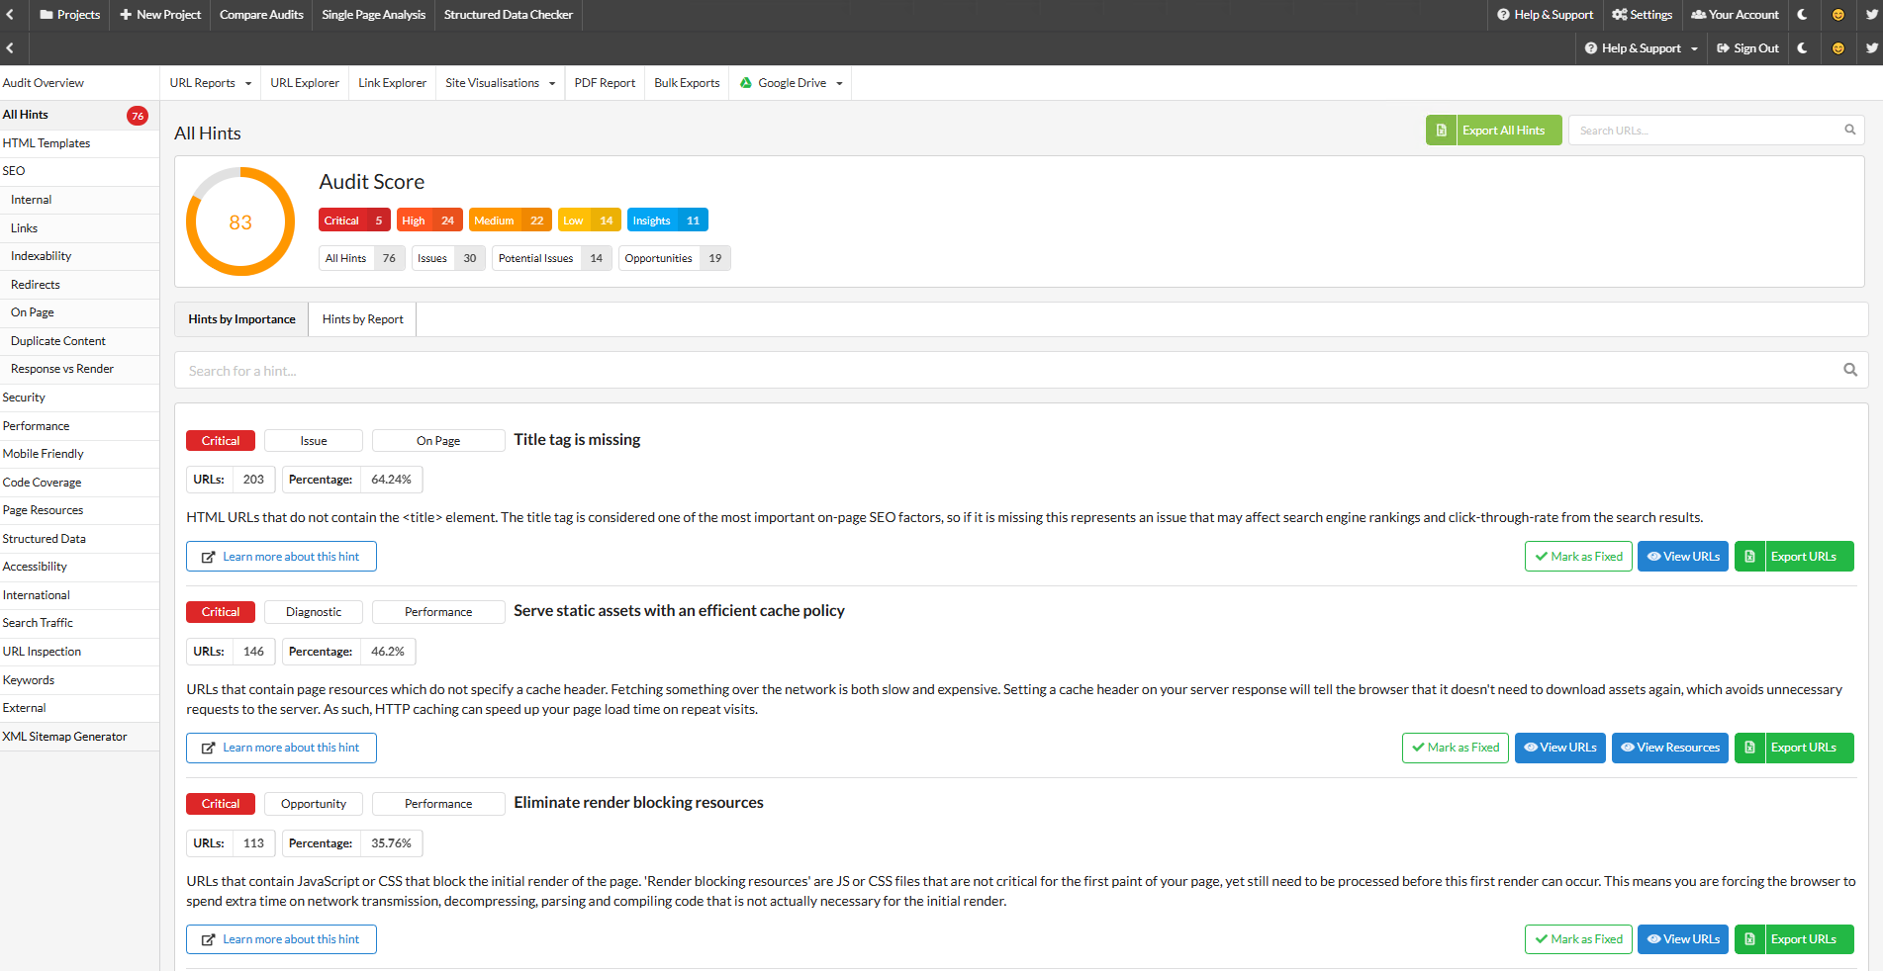Expand the Google Drive dropdown
The height and width of the screenshot is (971, 1883).
tap(791, 83)
